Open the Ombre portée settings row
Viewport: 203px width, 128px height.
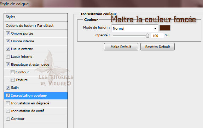click(x=36, y=33)
